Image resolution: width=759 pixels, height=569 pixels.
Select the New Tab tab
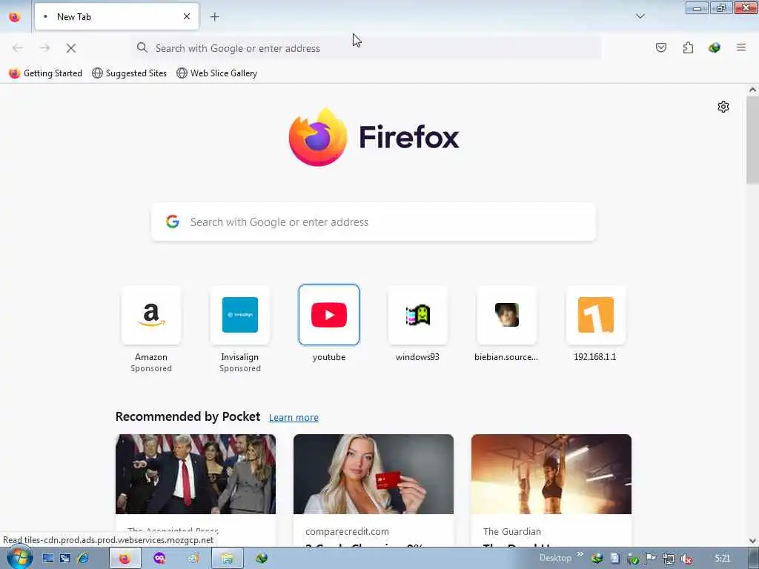(x=116, y=16)
